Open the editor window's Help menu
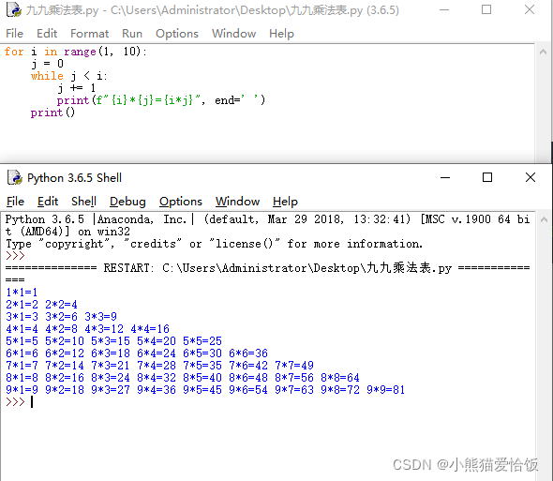The width and height of the screenshot is (553, 481). coord(281,34)
